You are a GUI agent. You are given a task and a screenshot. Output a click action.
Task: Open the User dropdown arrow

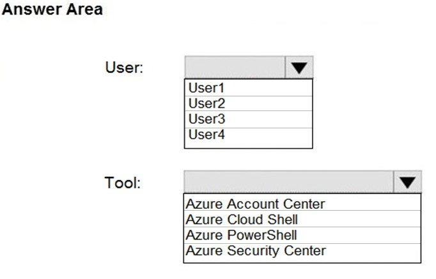coord(299,68)
